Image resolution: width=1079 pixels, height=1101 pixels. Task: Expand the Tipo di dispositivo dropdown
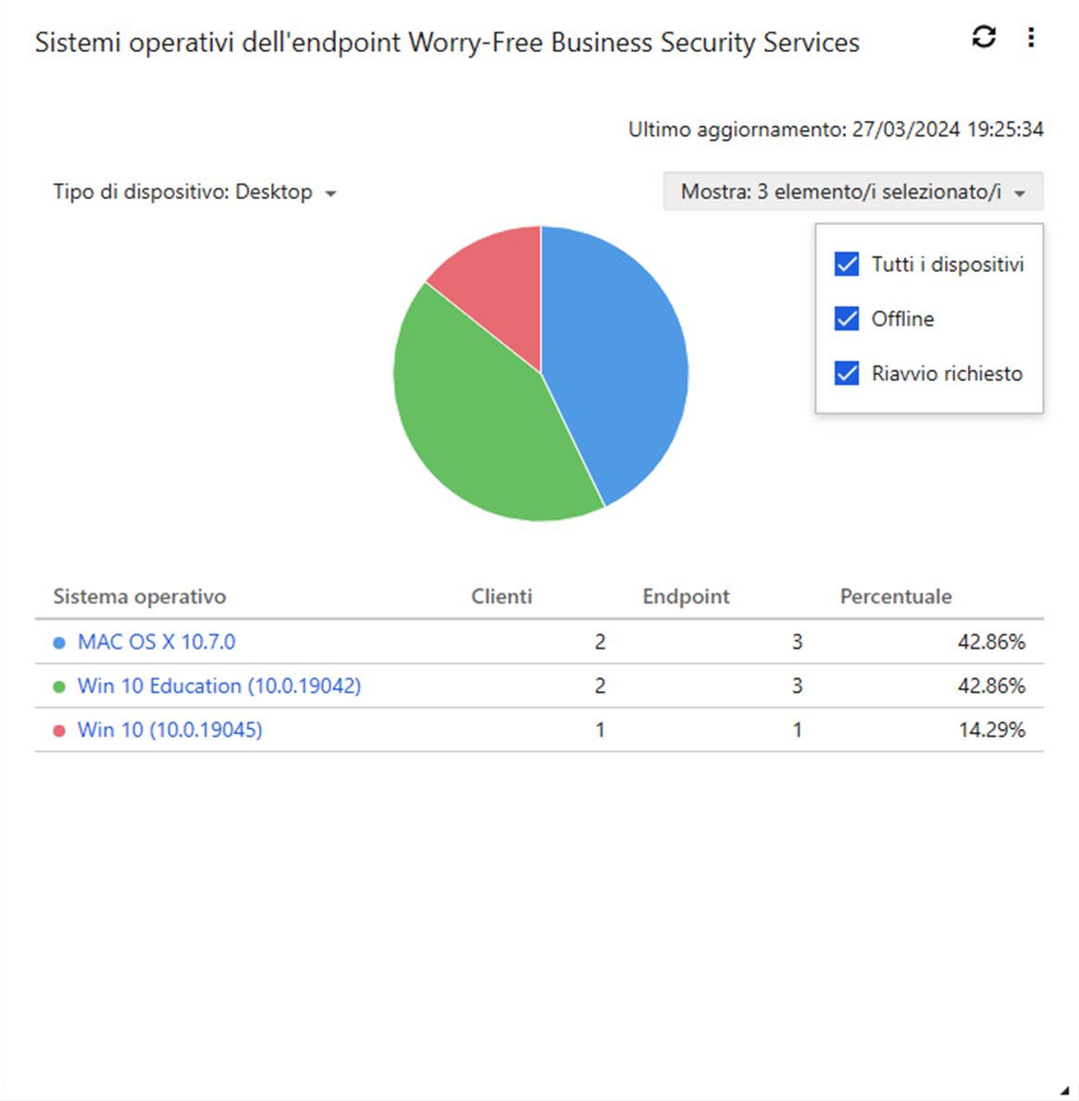[x=194, y=192]
